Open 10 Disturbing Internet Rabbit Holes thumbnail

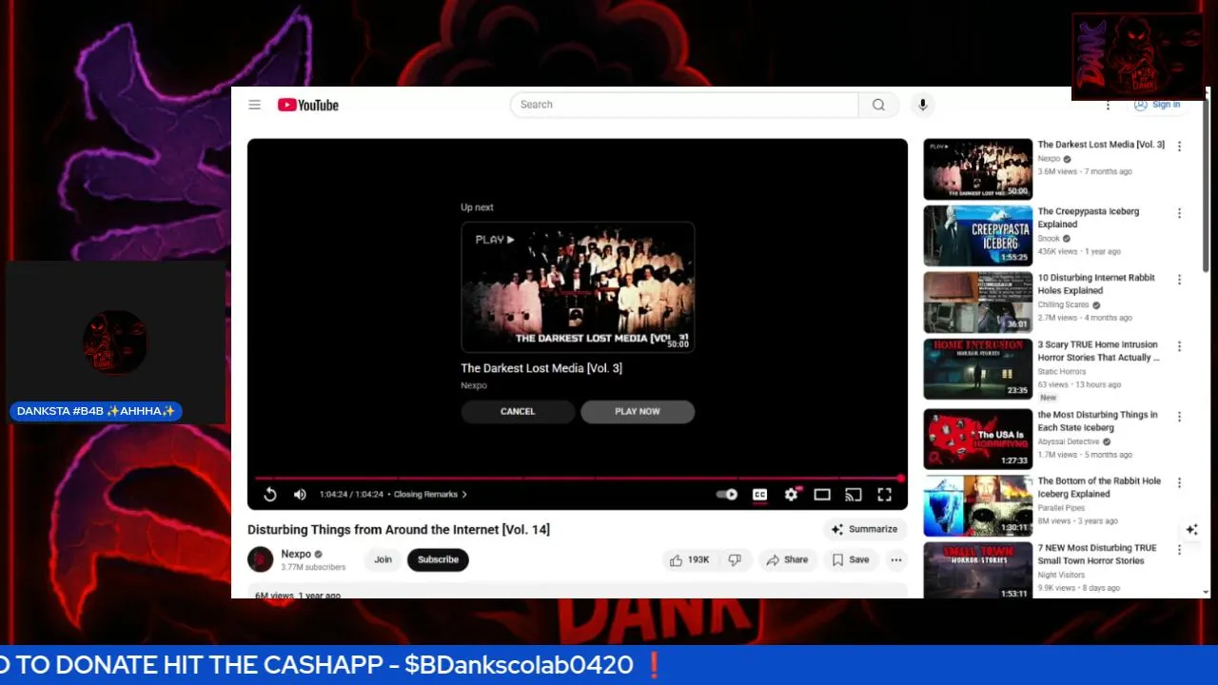[x=977, y=303]
